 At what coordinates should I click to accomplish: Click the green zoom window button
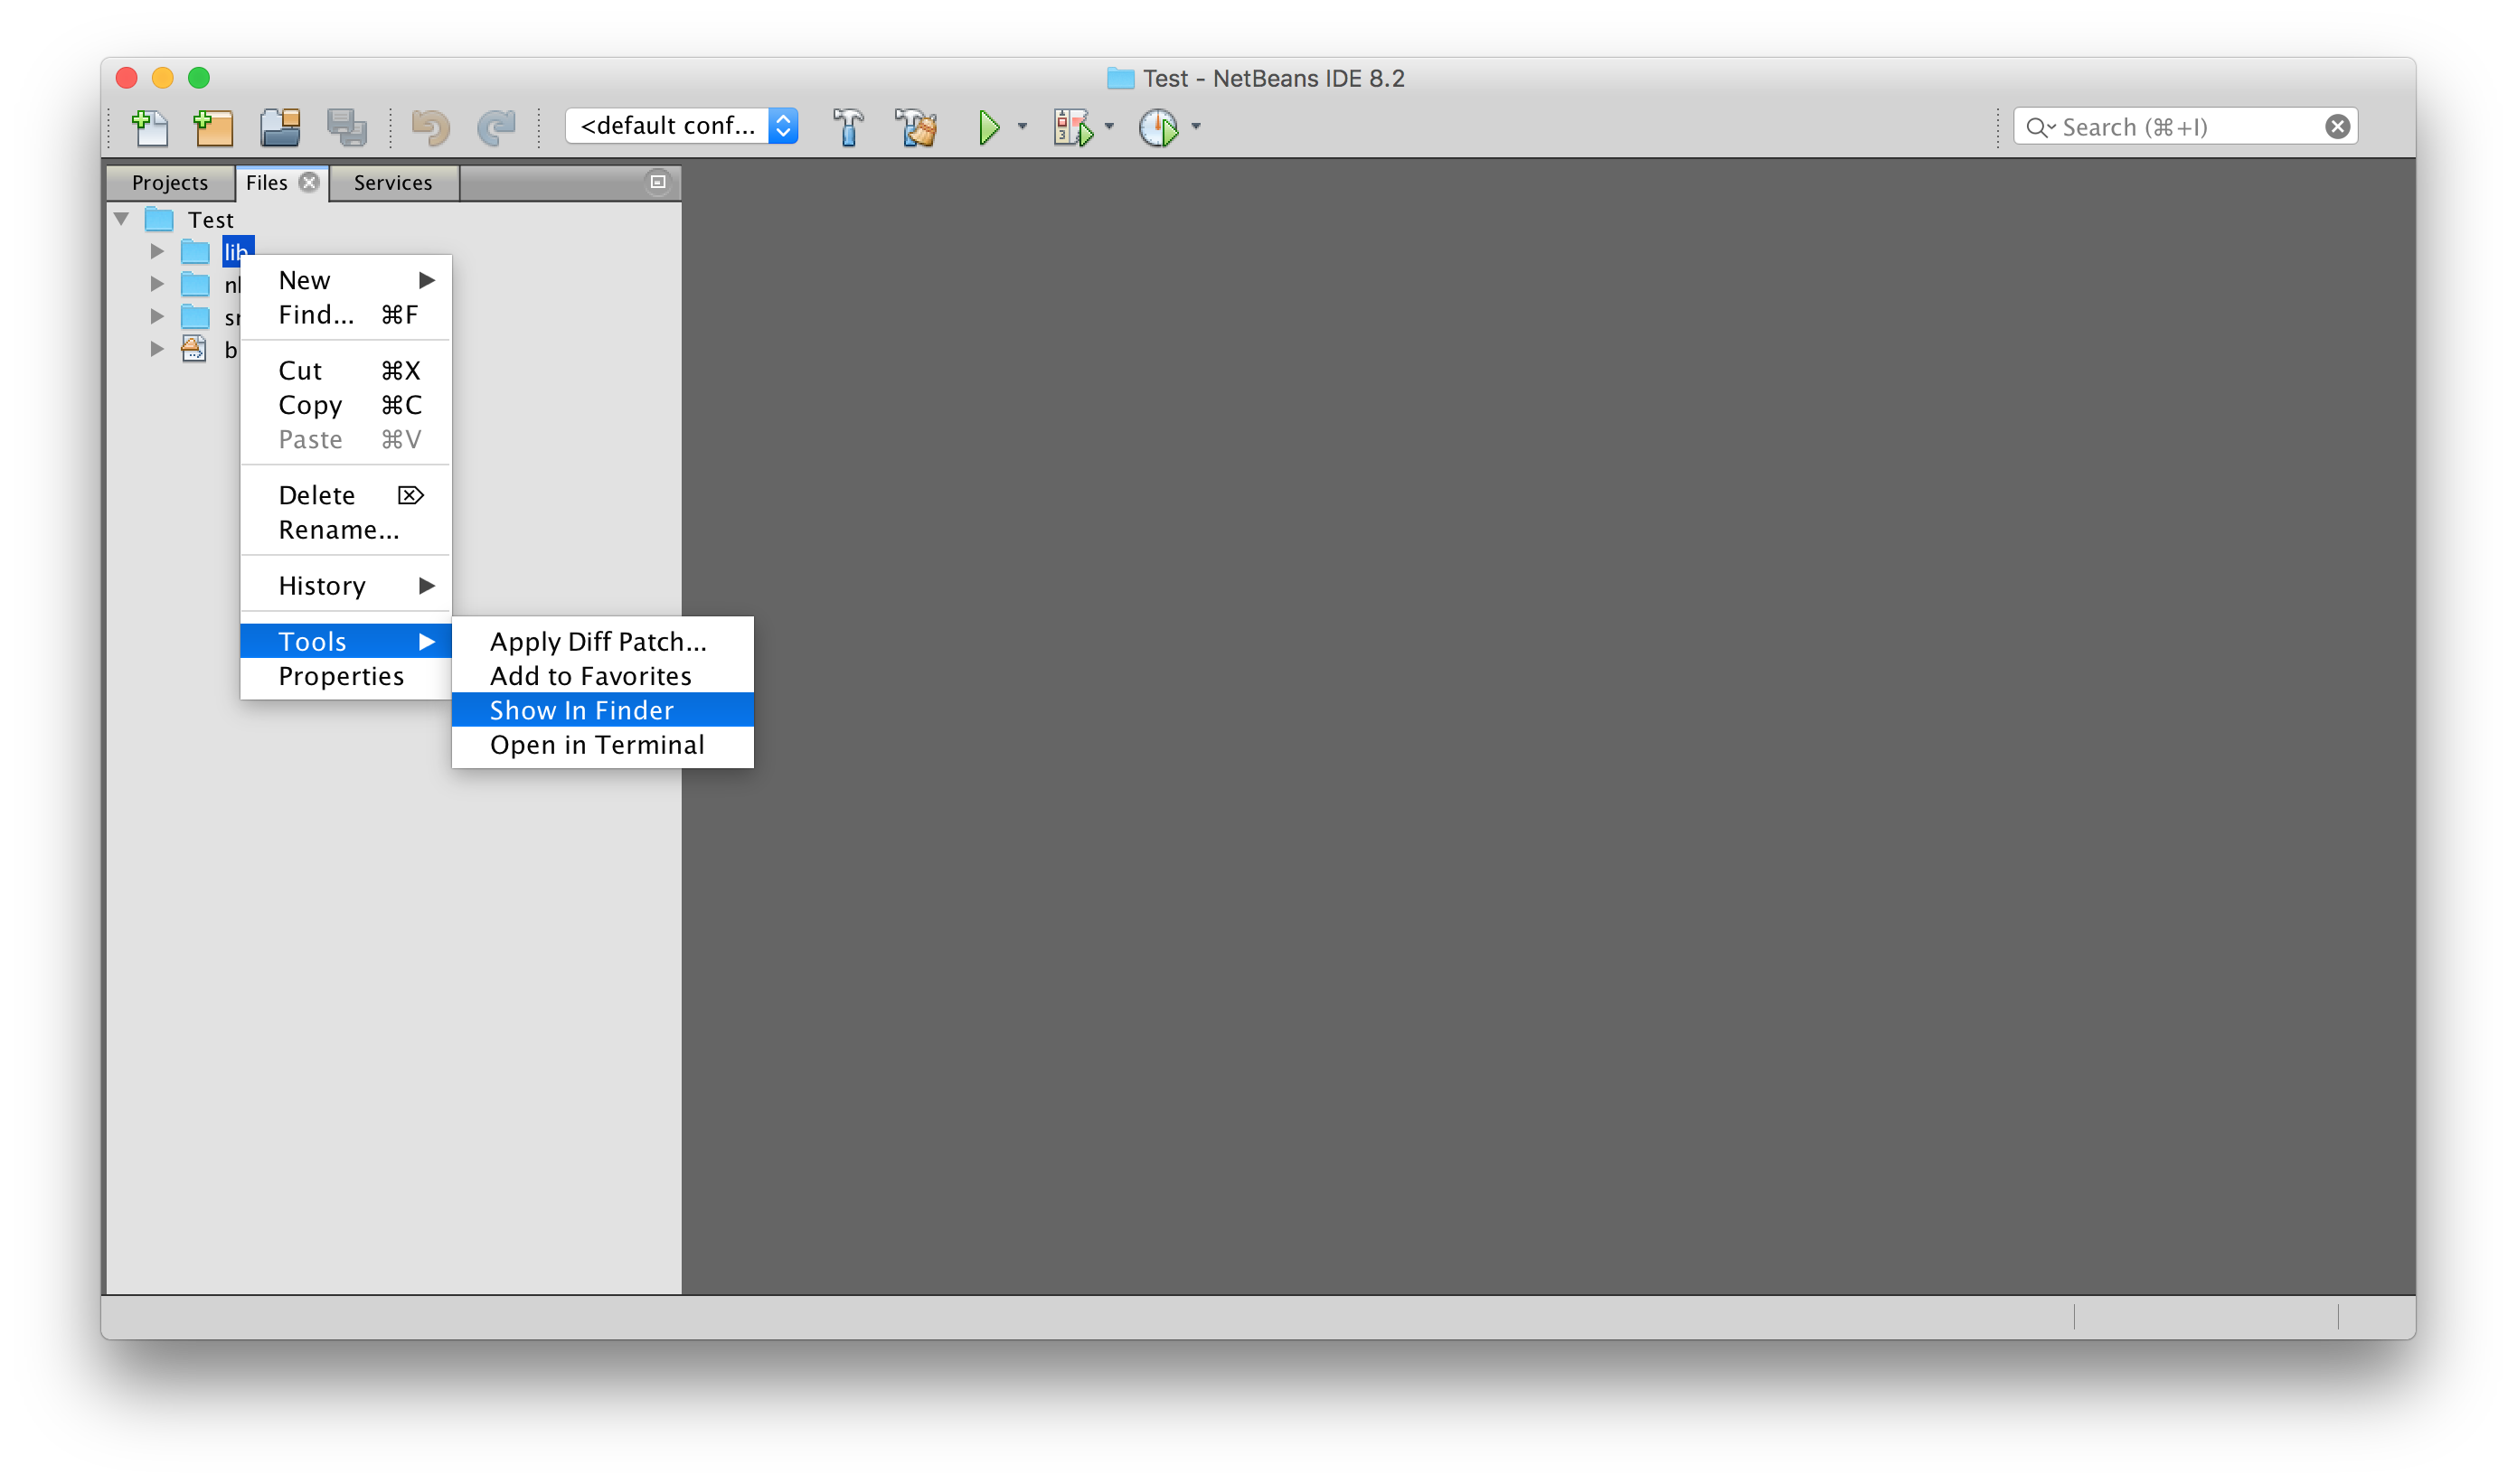coord(199,78)
